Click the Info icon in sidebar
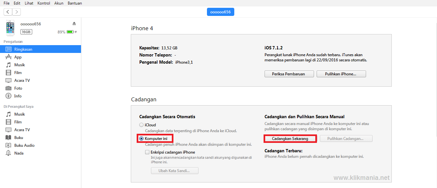The image size is (437, 188). click(x=8, y=96)
